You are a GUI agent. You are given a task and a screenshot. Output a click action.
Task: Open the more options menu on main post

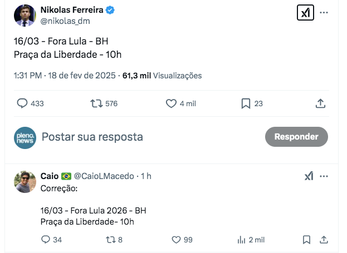[324, 13]
